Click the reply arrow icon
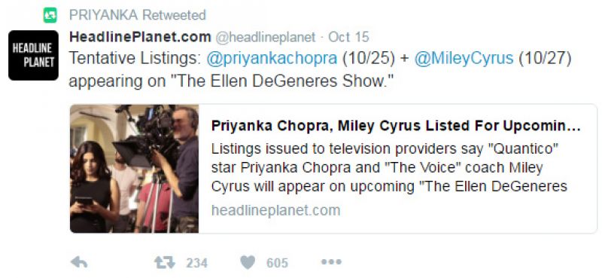The height and width of the screenshot is (278, 602). pyautogui.click(x=79, y=263)
